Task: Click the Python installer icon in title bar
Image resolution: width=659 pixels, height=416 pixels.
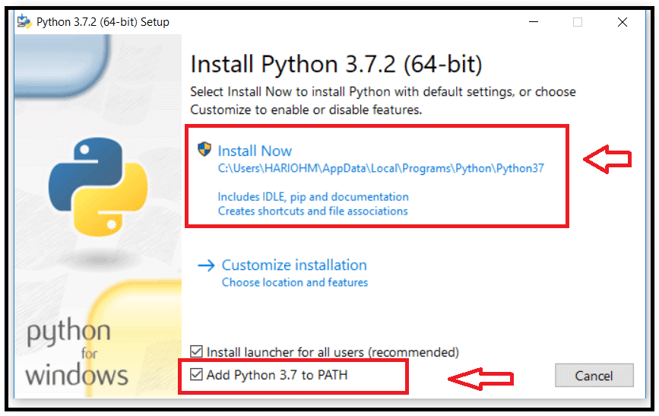Action: 24,21
